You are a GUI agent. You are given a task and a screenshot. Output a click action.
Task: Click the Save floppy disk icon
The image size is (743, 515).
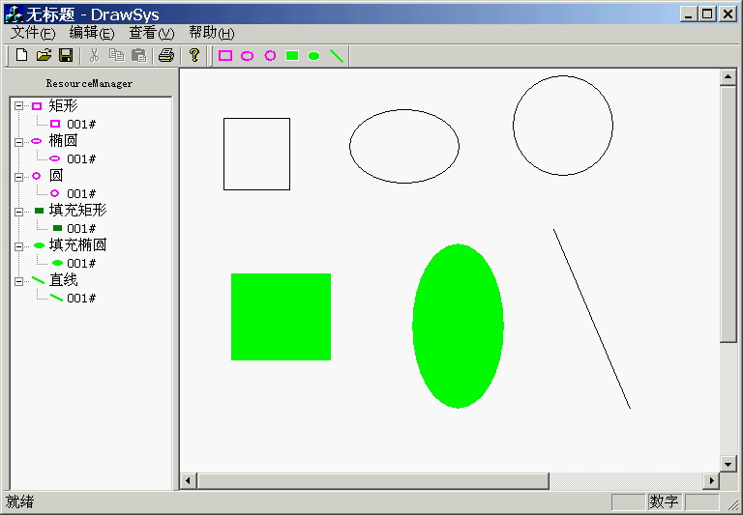(x=66, y=55)
